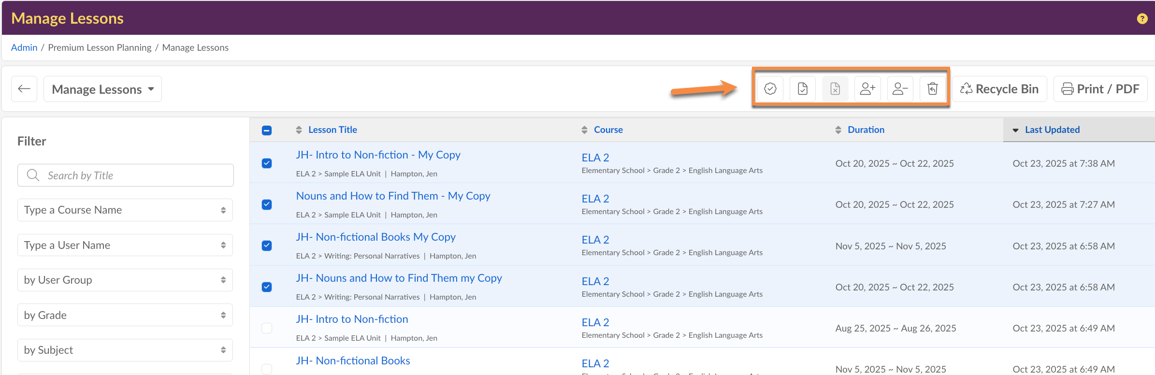Click the document with checkmark icon
Viewport: 1155px width, 375px height.
coord(802,89)
